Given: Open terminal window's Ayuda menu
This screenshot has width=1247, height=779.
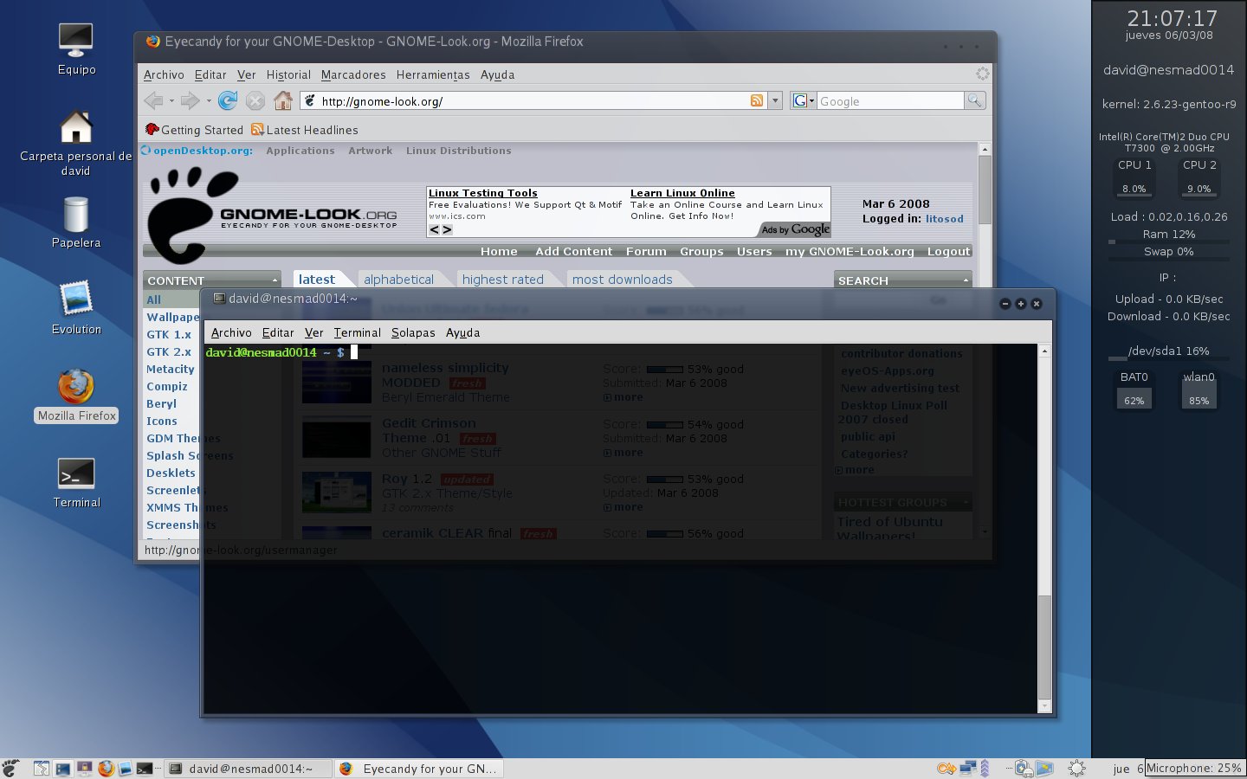Looking at the screenshot, I should click(x=462, y=332).
